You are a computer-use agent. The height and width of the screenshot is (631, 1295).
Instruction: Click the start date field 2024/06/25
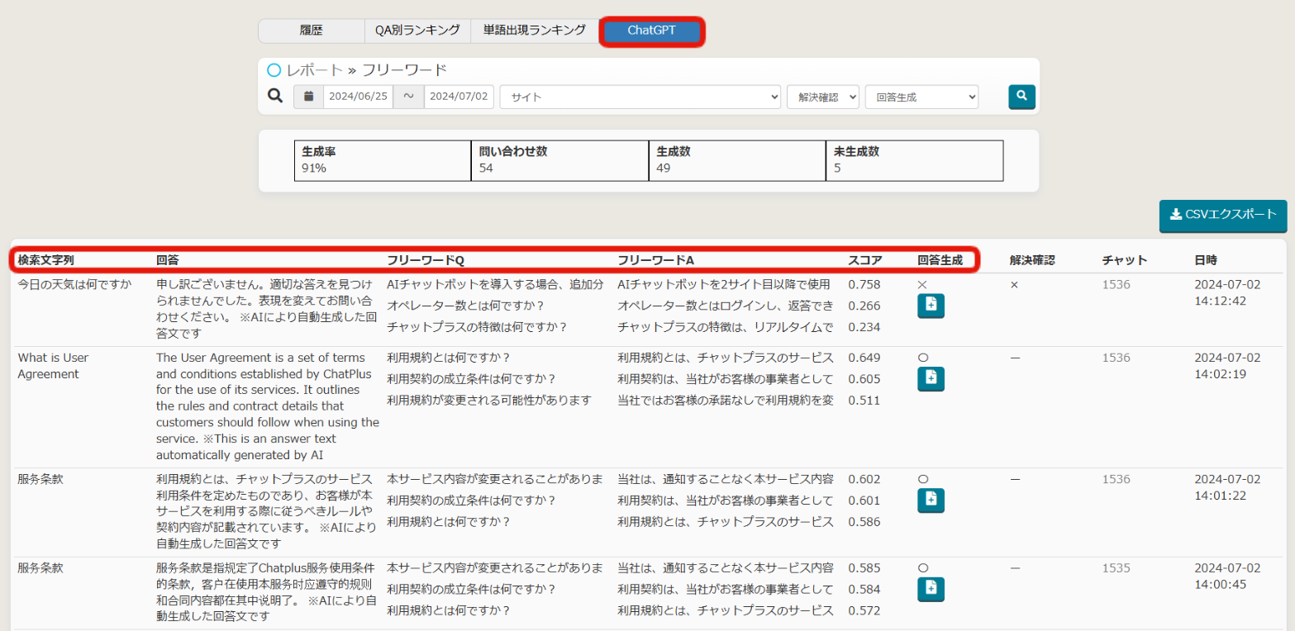358,97
